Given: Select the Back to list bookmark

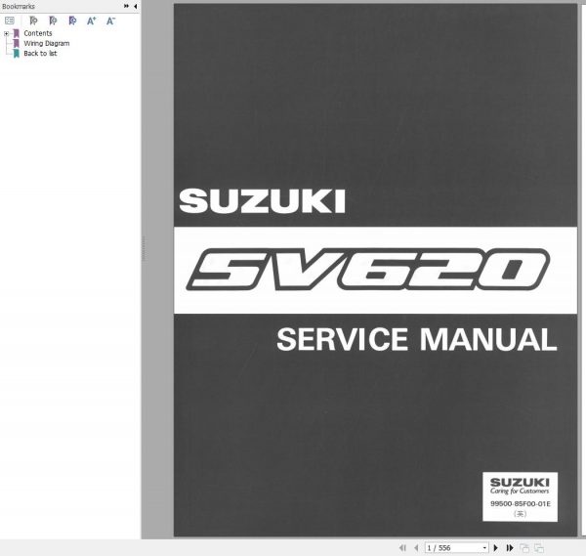Looking at the screenshot, I should (40, 54).
